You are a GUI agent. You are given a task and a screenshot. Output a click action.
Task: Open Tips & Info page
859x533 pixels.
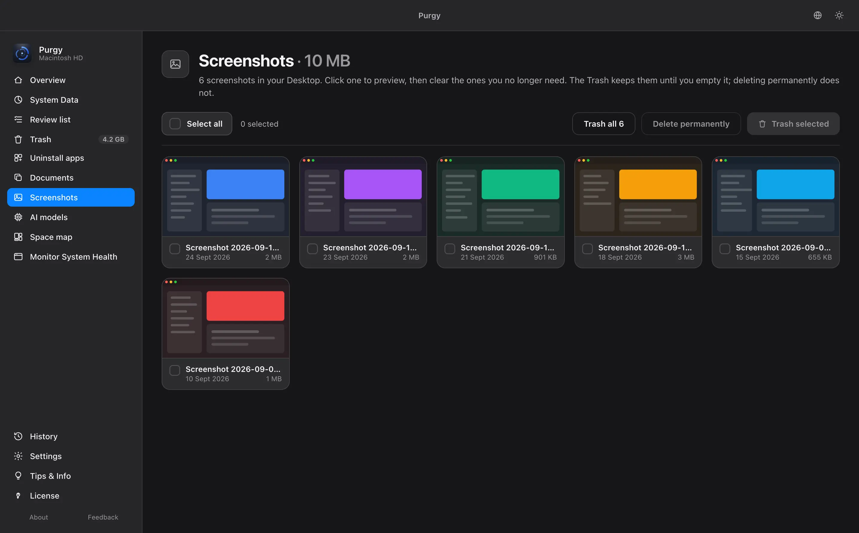tap(71, 476)
